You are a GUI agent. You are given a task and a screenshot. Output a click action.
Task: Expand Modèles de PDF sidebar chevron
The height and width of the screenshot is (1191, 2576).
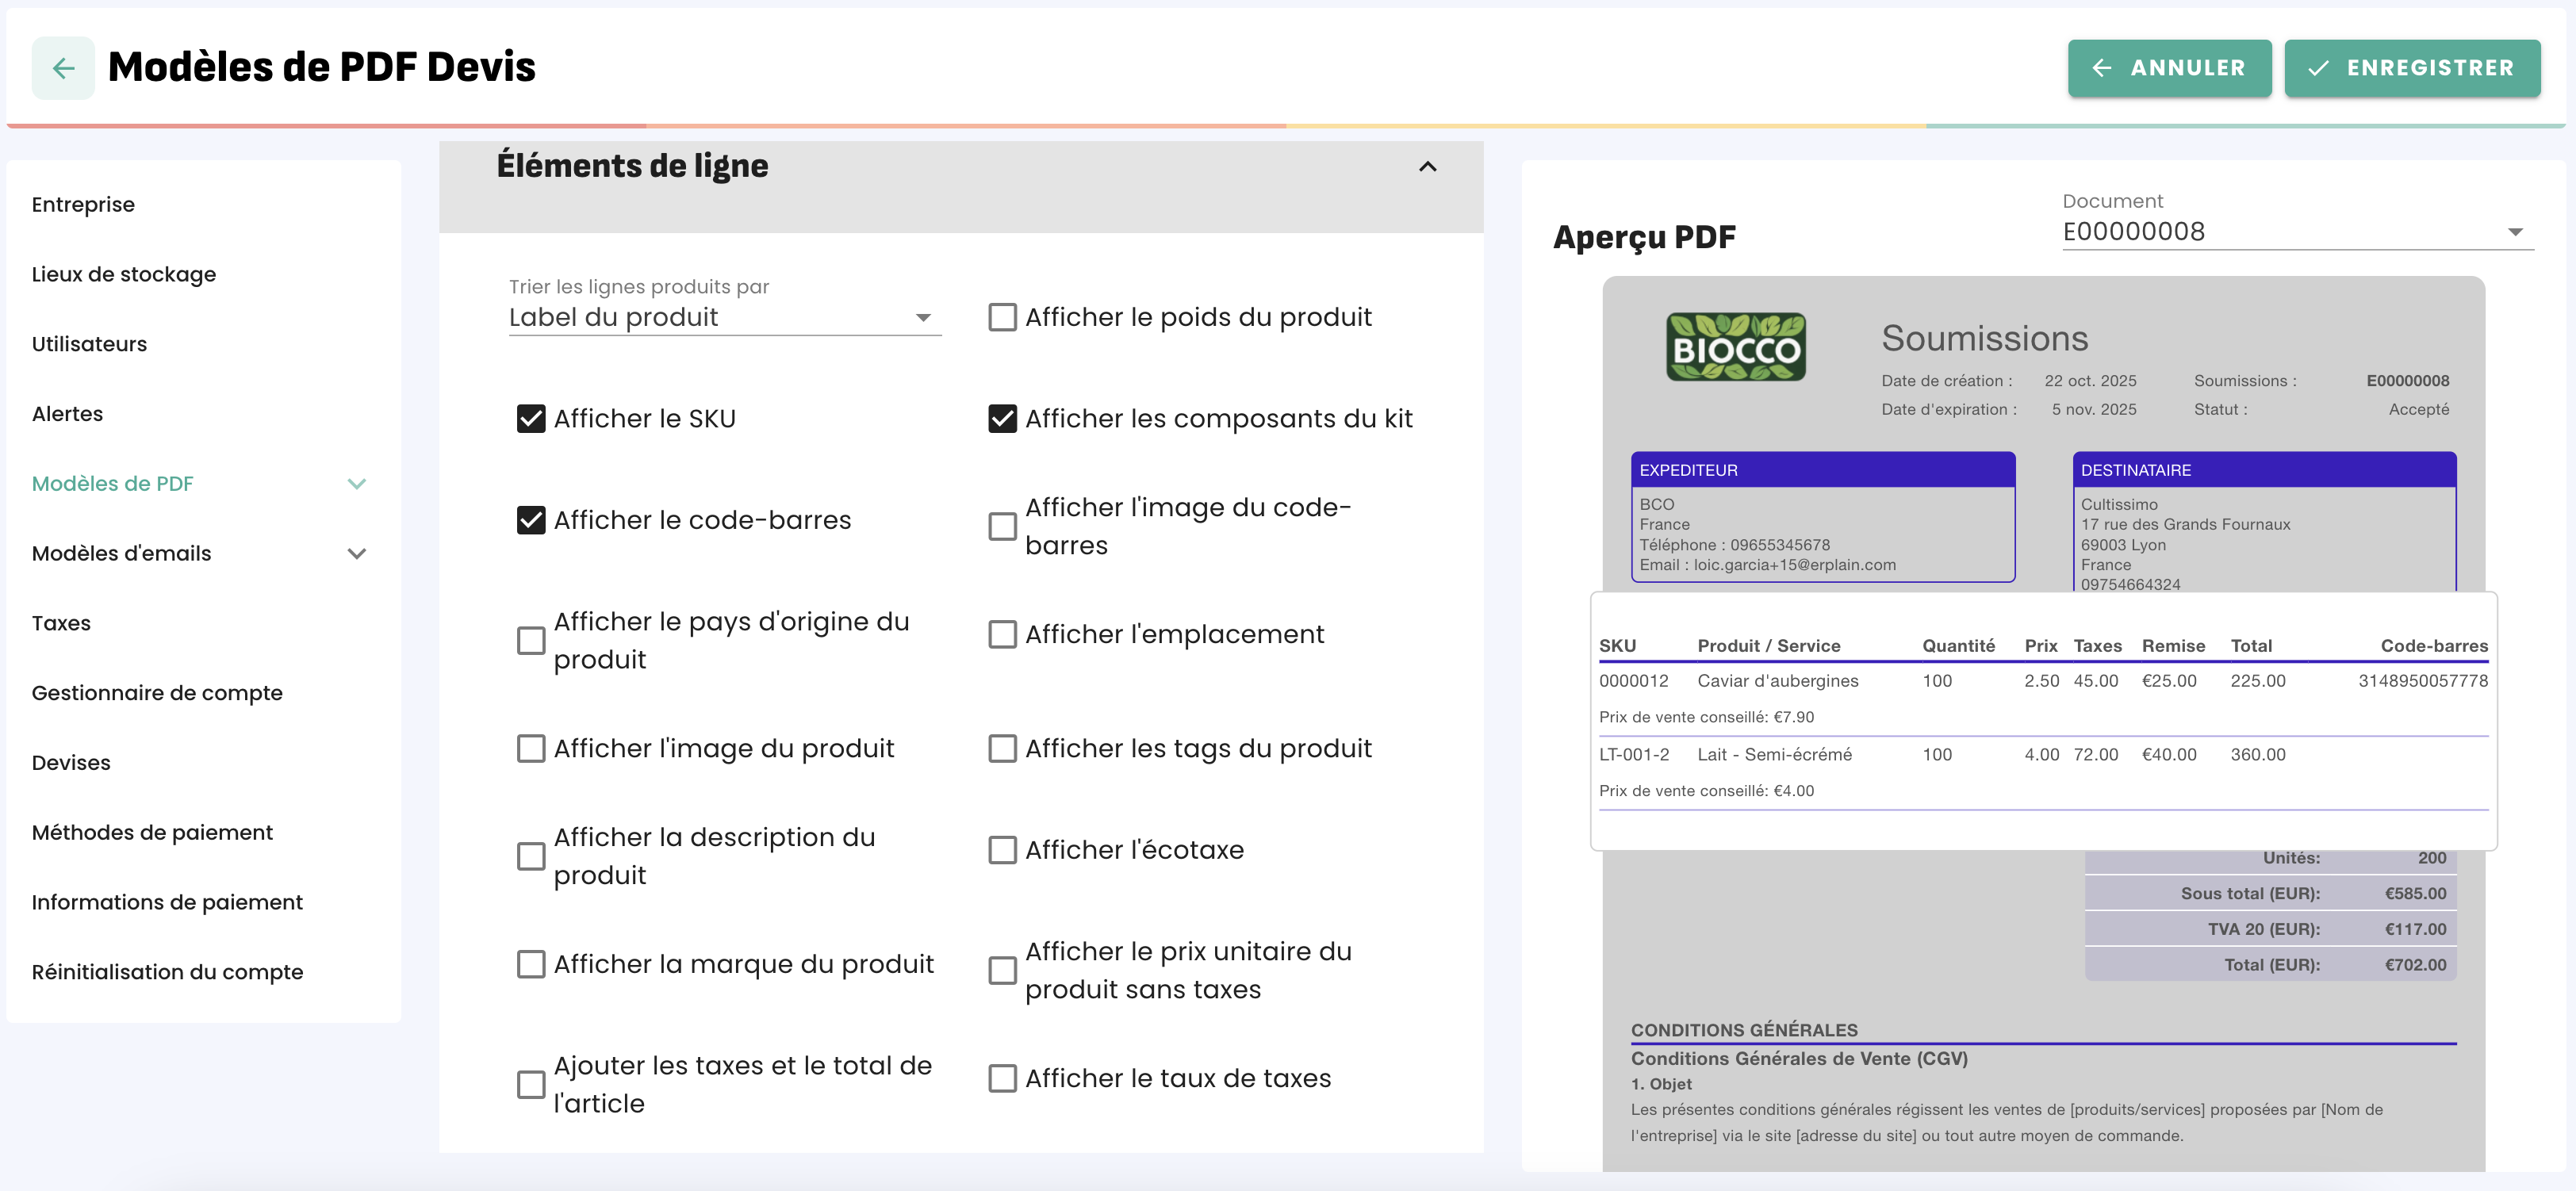tap(356, 484)
